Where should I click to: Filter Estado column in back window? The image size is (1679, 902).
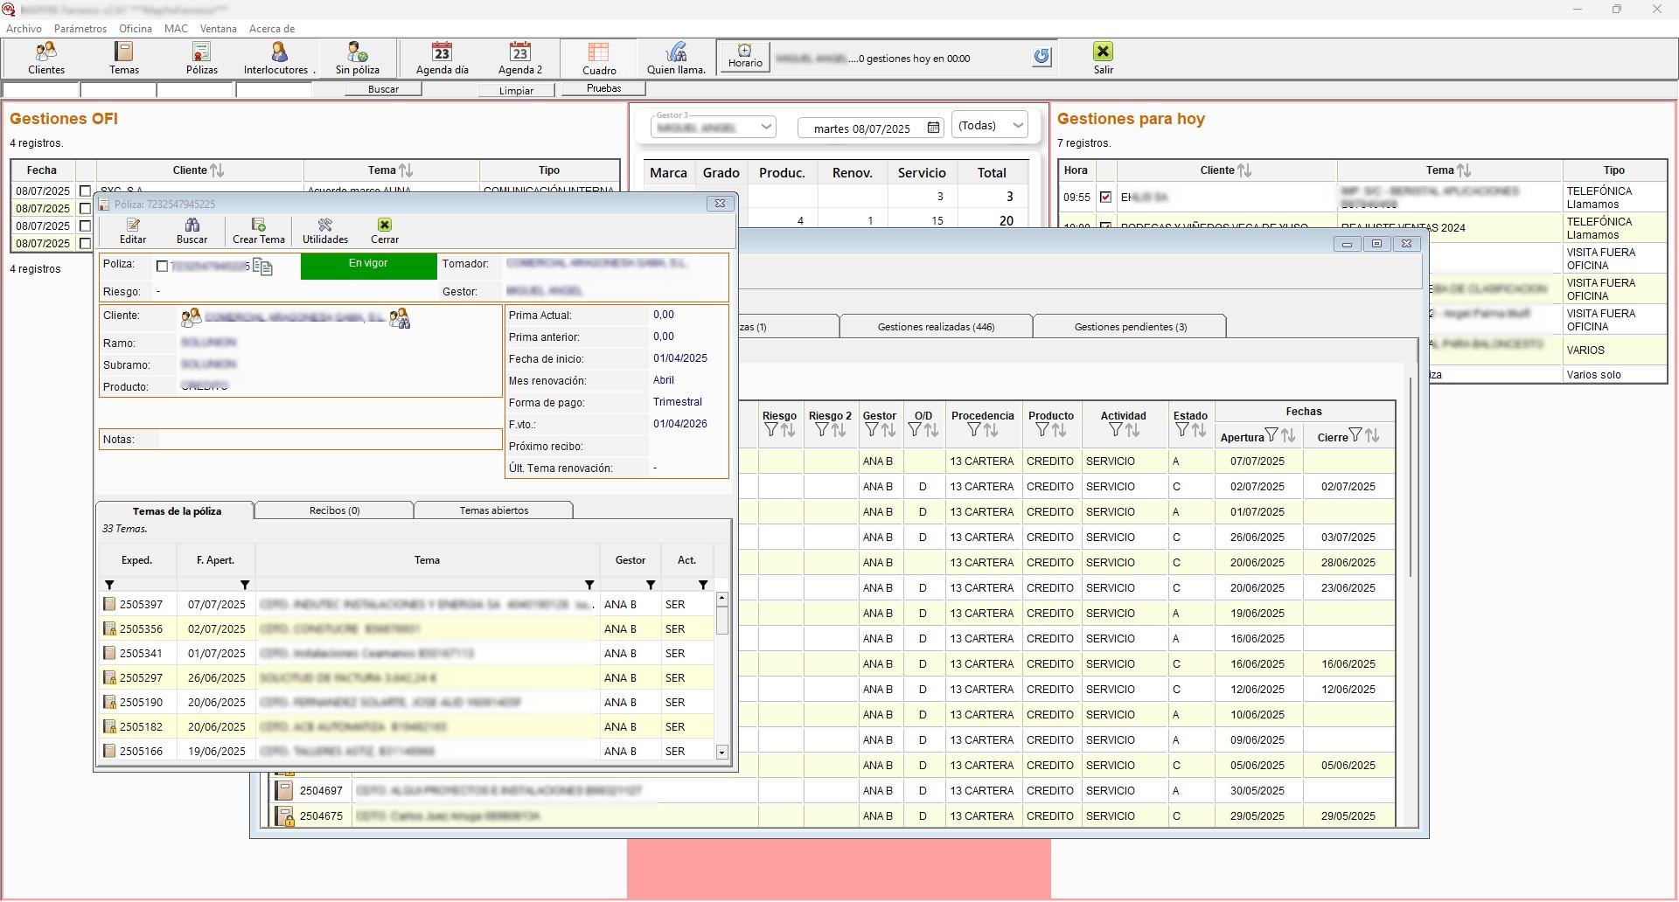[1182, 430]
